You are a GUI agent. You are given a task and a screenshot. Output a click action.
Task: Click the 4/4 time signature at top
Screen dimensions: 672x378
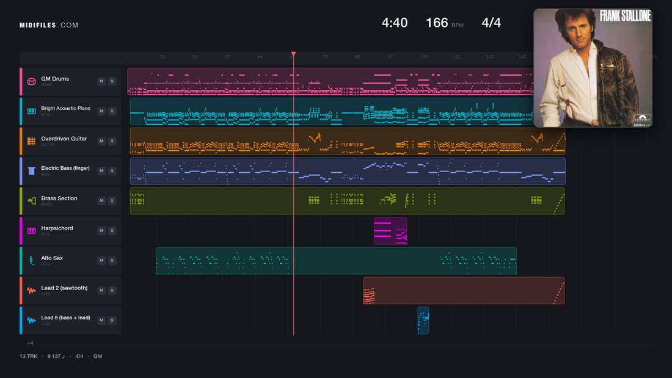click(491, 23)
